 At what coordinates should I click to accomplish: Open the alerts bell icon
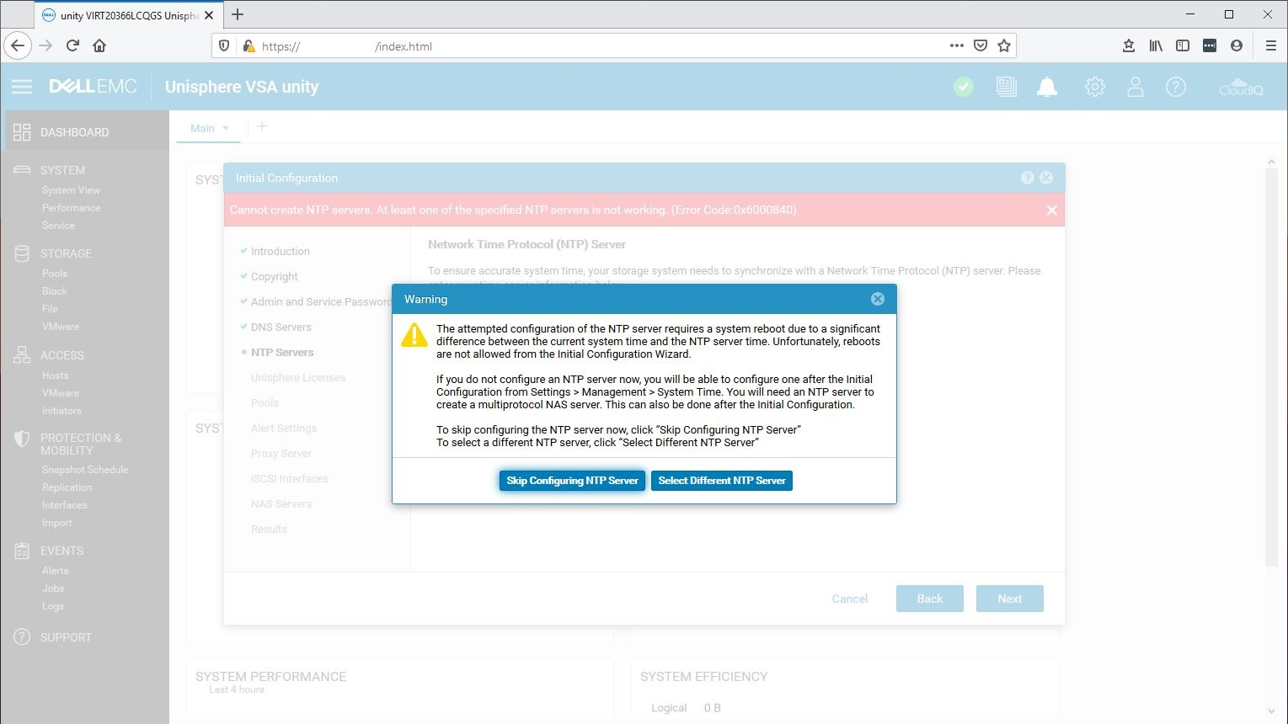coord(1047,87)
